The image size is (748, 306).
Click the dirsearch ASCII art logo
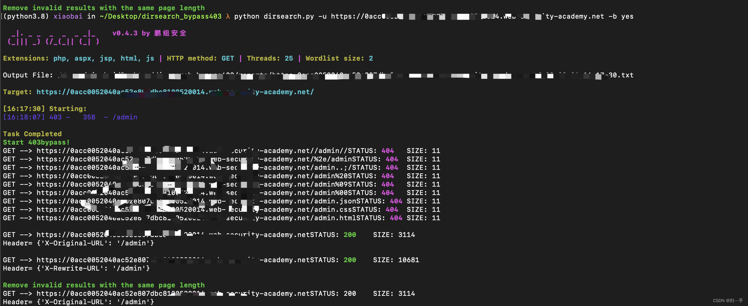(53, 37)
